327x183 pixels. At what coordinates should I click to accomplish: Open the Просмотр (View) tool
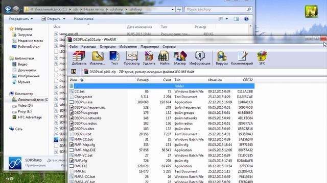click(132, 58)
